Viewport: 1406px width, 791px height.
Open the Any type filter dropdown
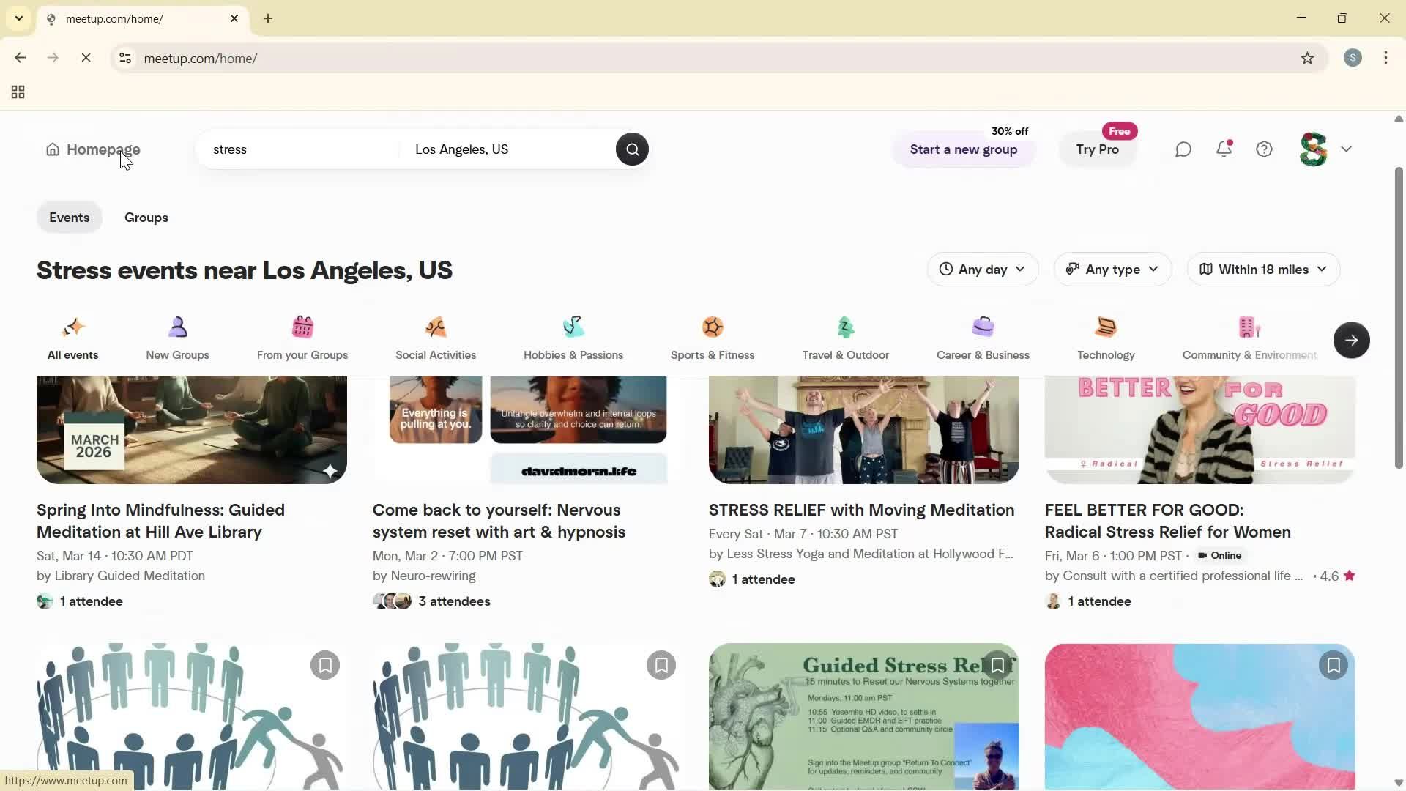click(1112, 269)
